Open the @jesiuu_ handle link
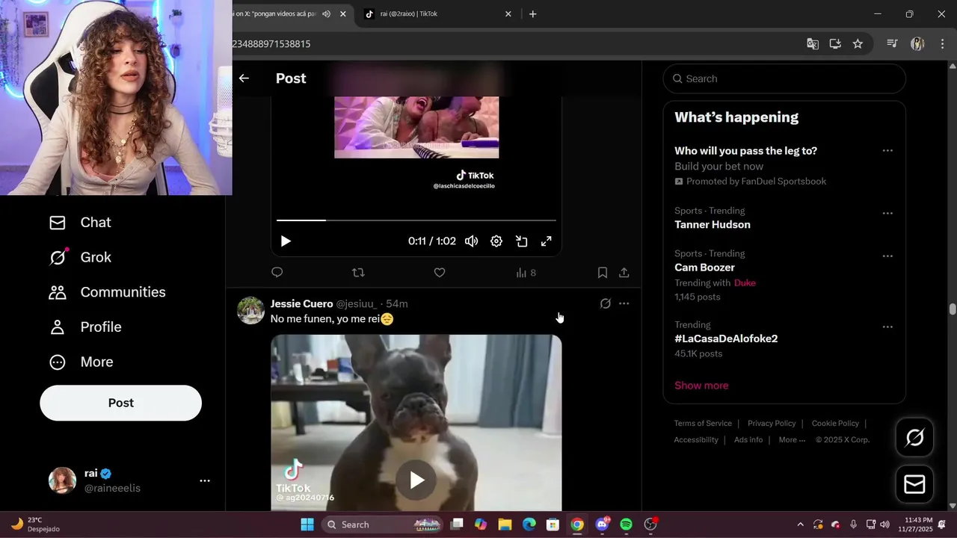The image size is (957, 538). pos(357,303)
